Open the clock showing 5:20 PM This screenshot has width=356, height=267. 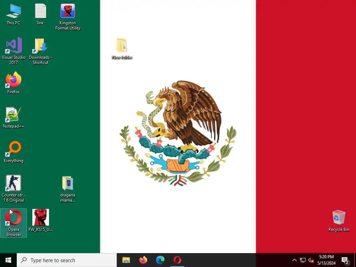click(326, 260)
